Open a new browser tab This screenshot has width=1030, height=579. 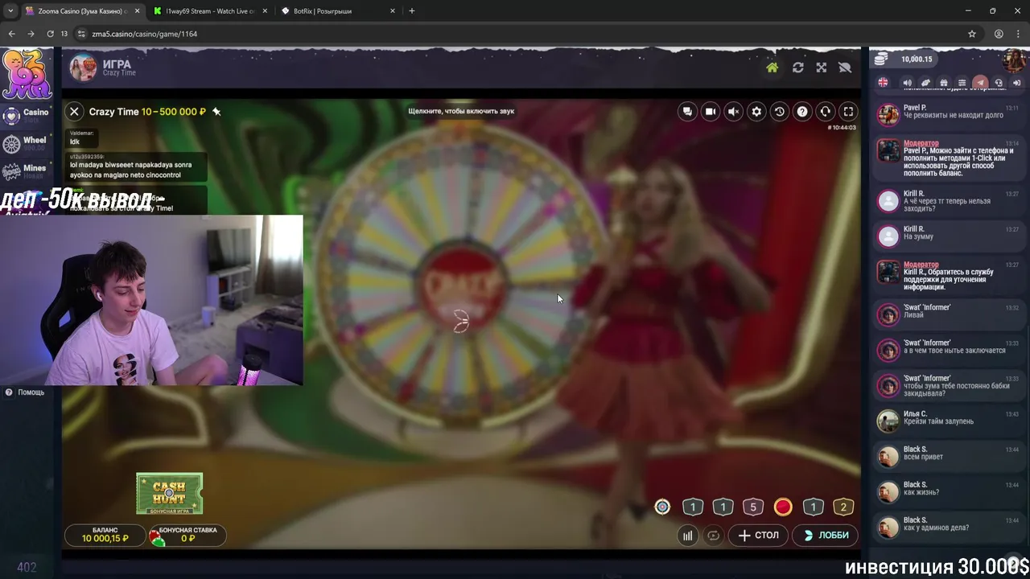click(412, 11)
